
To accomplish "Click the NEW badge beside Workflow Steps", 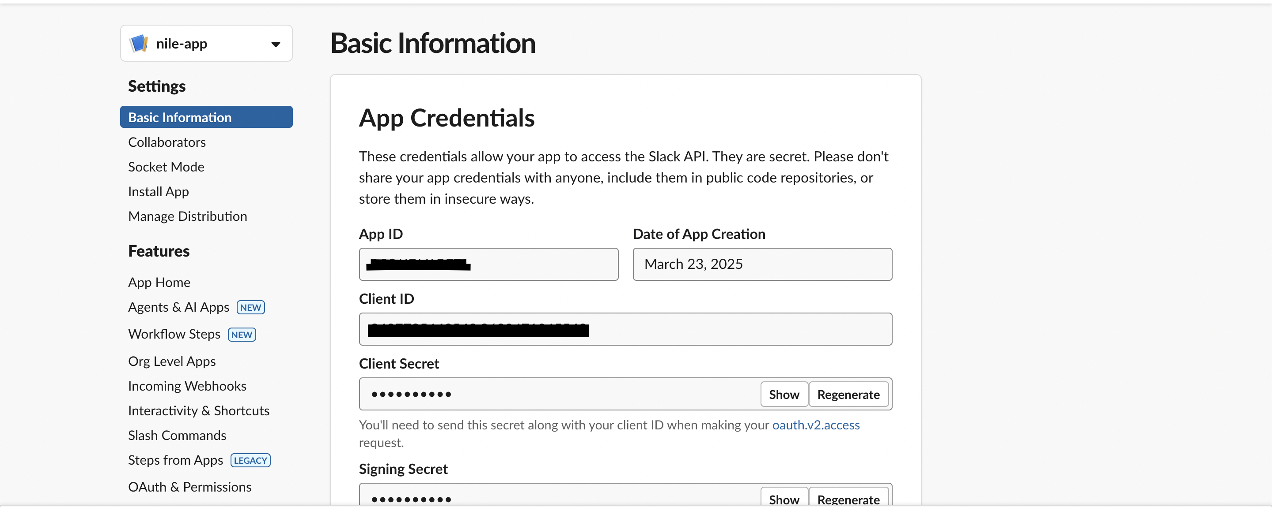I will 242,335.
